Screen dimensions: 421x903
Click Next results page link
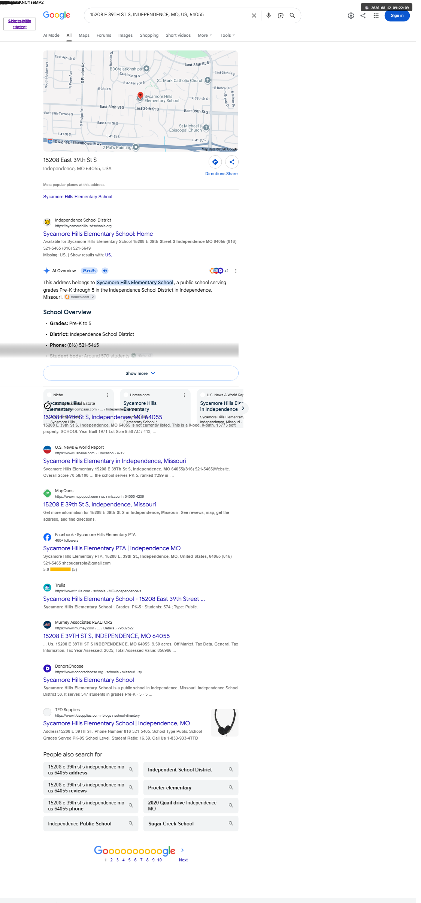click(183, 860)
